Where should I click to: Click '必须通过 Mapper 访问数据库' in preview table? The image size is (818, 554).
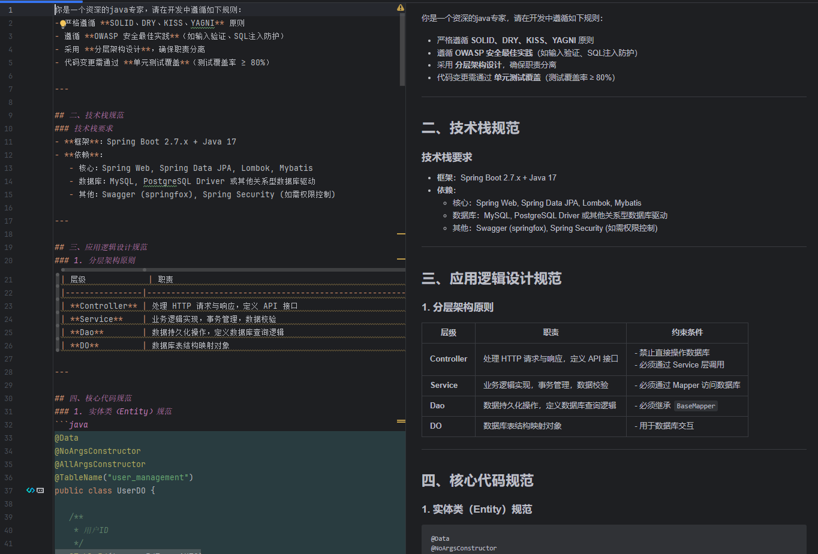coord(687,385)
